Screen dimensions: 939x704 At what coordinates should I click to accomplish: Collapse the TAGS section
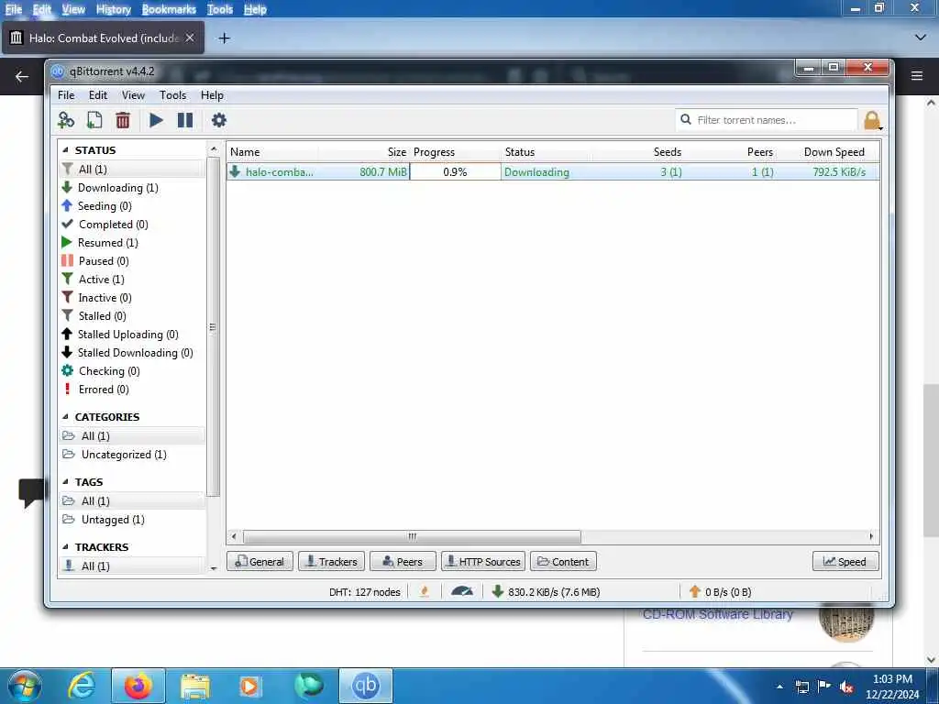tap(66, 482)
